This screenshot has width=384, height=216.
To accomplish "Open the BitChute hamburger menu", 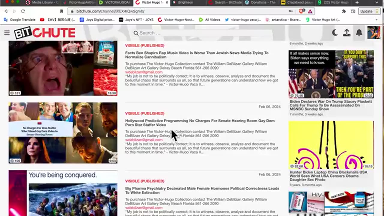I will click(7, 33).
